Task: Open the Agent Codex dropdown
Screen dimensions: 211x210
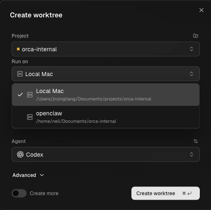Action: [x=106, y=154]
